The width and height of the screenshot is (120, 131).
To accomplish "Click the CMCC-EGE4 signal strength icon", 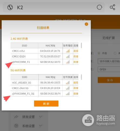I will 68,56.
